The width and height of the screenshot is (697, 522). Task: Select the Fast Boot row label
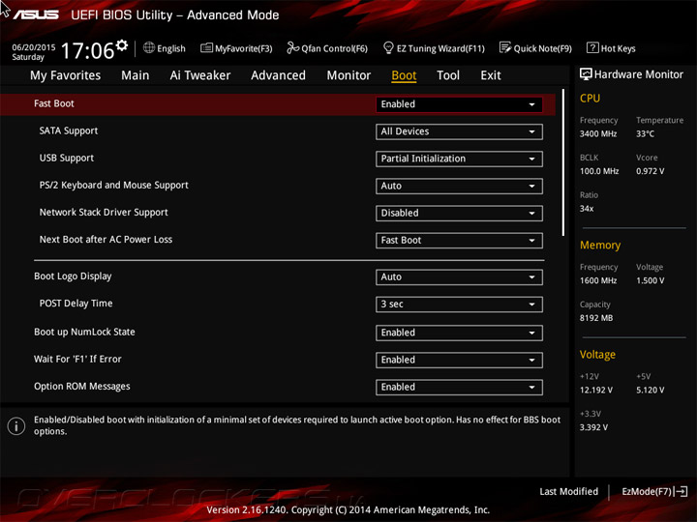(54, 103)
